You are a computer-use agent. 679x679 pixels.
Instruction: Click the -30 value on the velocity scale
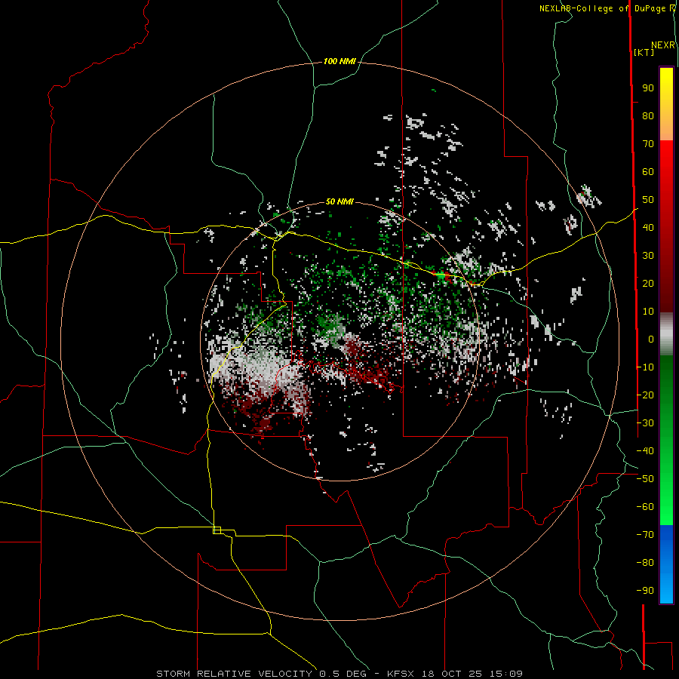pyautogui.click(x=645, y=422)
